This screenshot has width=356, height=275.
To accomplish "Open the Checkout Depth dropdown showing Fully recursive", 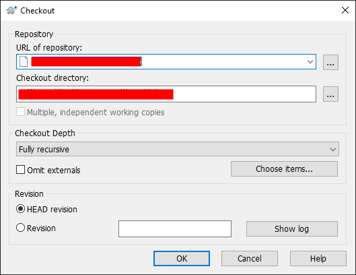I will point(178,149).
